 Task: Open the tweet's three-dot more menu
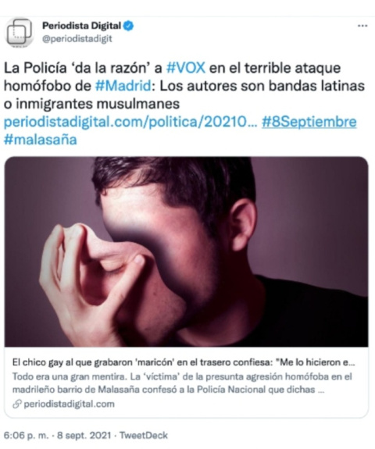(362, 26)
